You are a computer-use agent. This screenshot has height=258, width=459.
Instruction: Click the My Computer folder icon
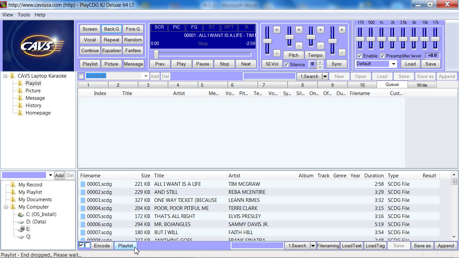[13, 207]
